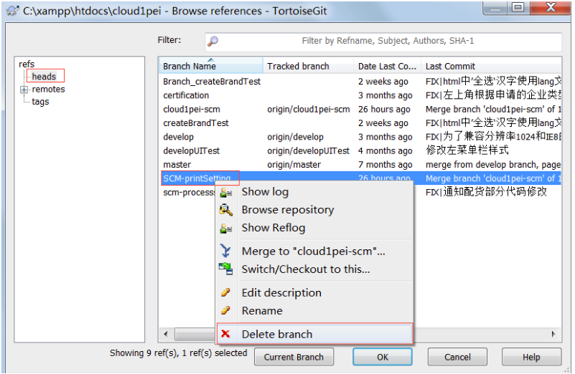Click the OK button
Viewport: 575px width, 374px height.
(x=382, y=357)
